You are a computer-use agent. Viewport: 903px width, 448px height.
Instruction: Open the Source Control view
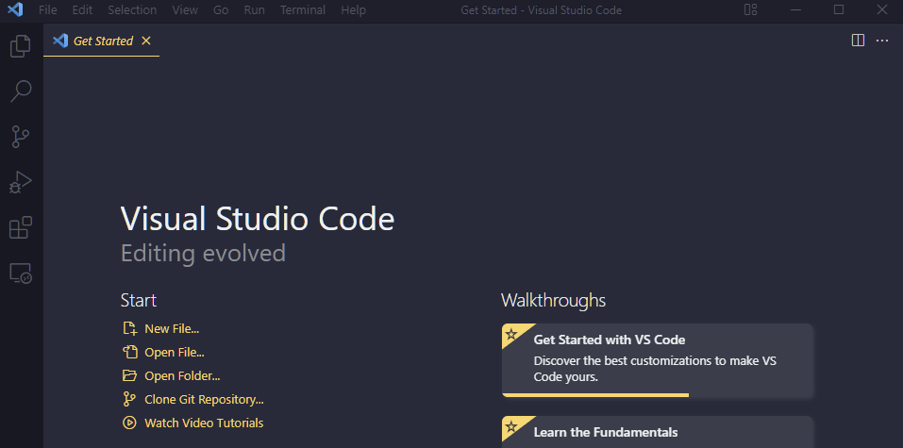pos(21,137)
